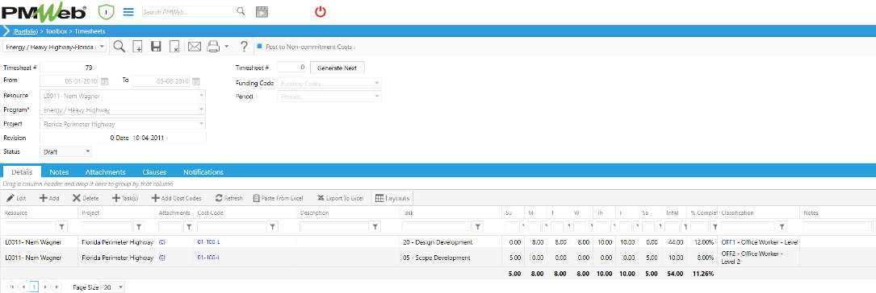This screenshot has height=293, width=876.
Task: Click filter icon for Attachments column
Action: pyautogui.click(x=189, y=227)
